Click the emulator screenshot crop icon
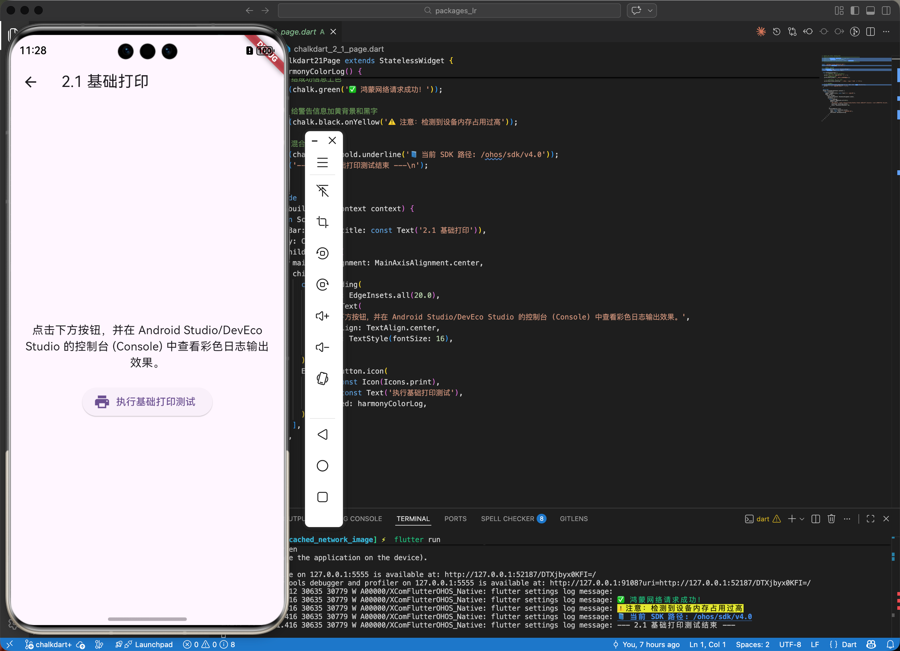The image size is (900, 651). click(x=322, y=222)
